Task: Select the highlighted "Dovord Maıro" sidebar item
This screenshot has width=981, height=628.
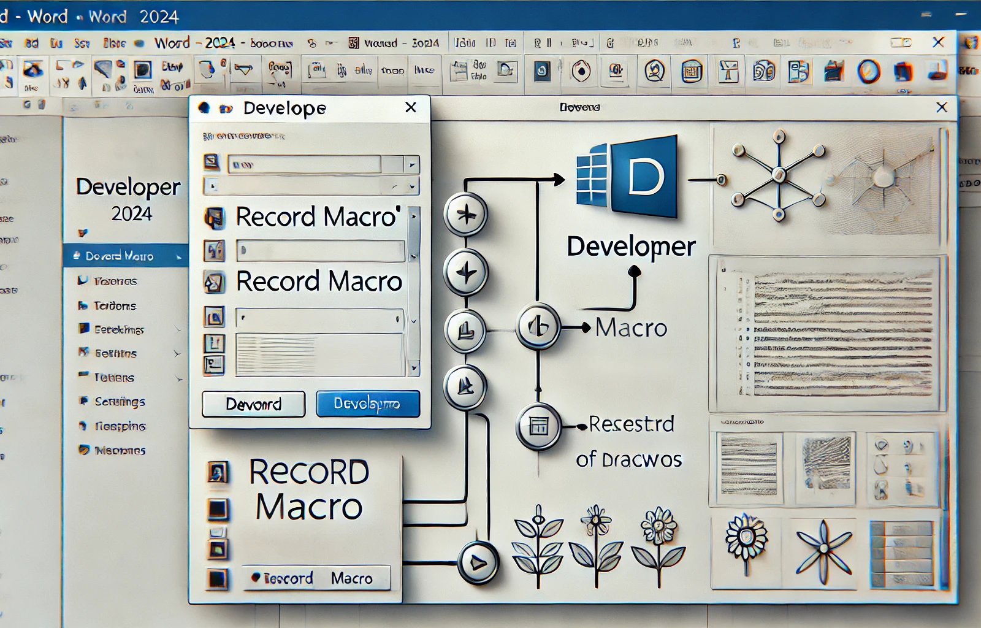Action: (125, 256)
